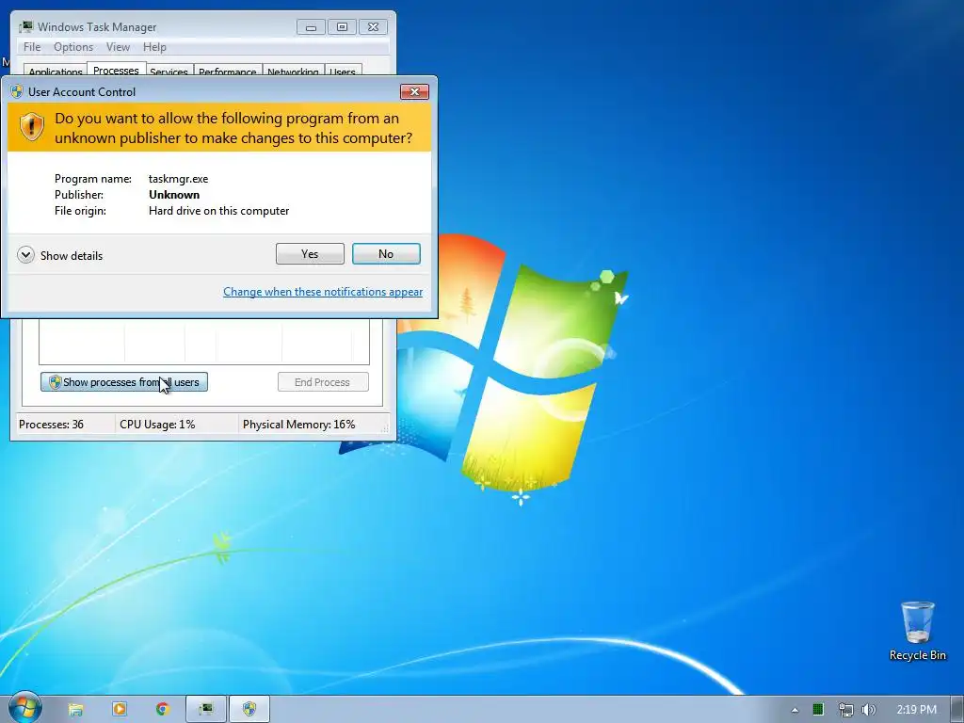Viewport: 964px width, 723px height.
Task: Open Google Chrome from taskbar
Action: pos(162,709)
